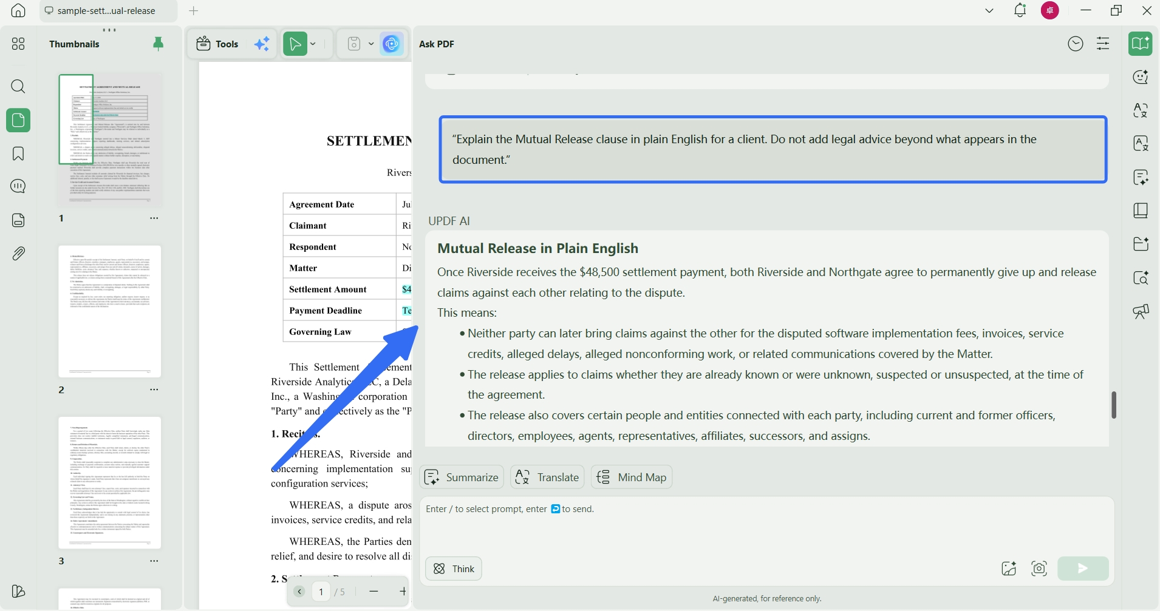Click the 'Agreement Date' table cell
Screen dimensions: 1160x611
(339, 204)
